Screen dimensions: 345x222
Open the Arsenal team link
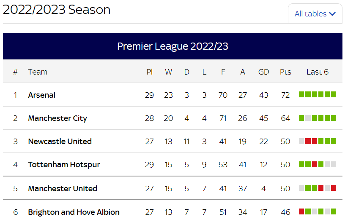tap(41, 95)
